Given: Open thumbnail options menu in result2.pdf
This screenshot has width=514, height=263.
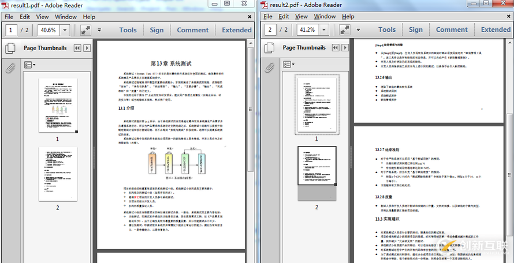Looking at the screenshot, I should pyautogui.click(x=289, y=65).
